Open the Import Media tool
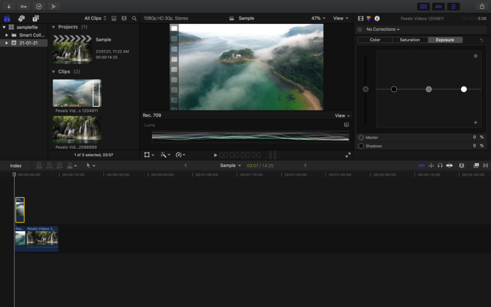491x307 pixels. [9, 6]
